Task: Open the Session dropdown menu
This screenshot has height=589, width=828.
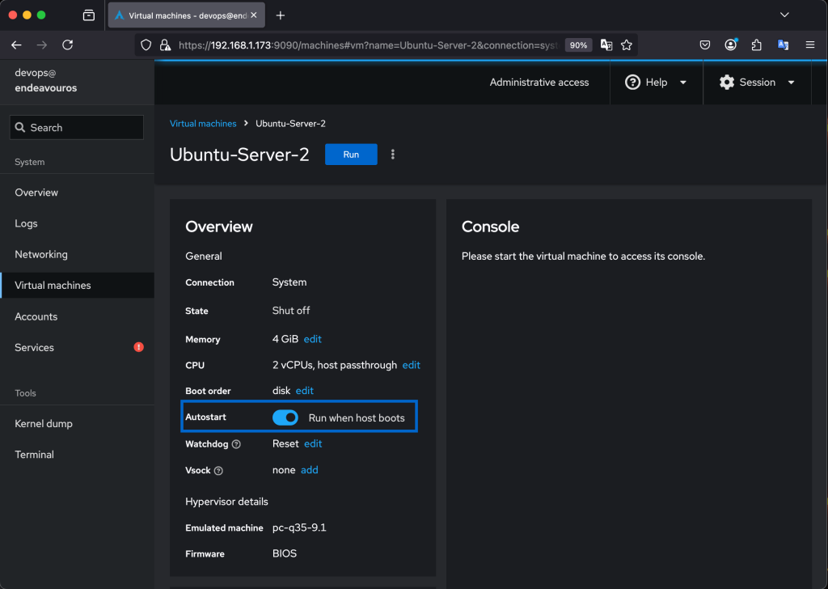Action: [x=757, y=83]
